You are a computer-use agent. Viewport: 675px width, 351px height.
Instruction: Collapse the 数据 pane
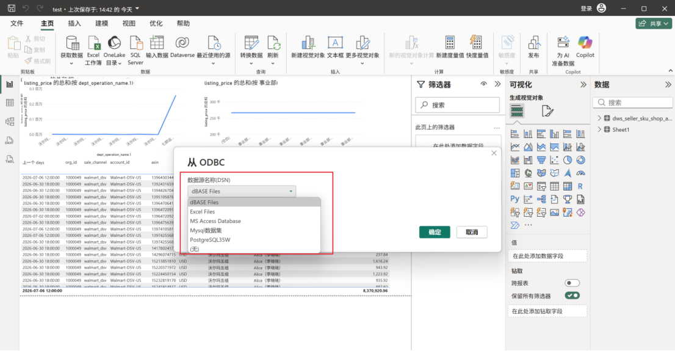668,84
